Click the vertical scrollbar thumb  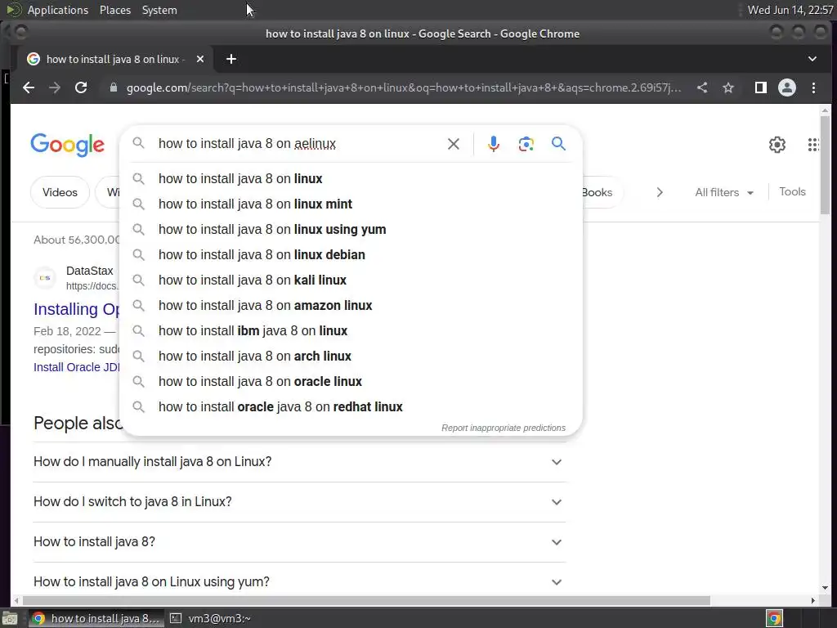(825, 164)
